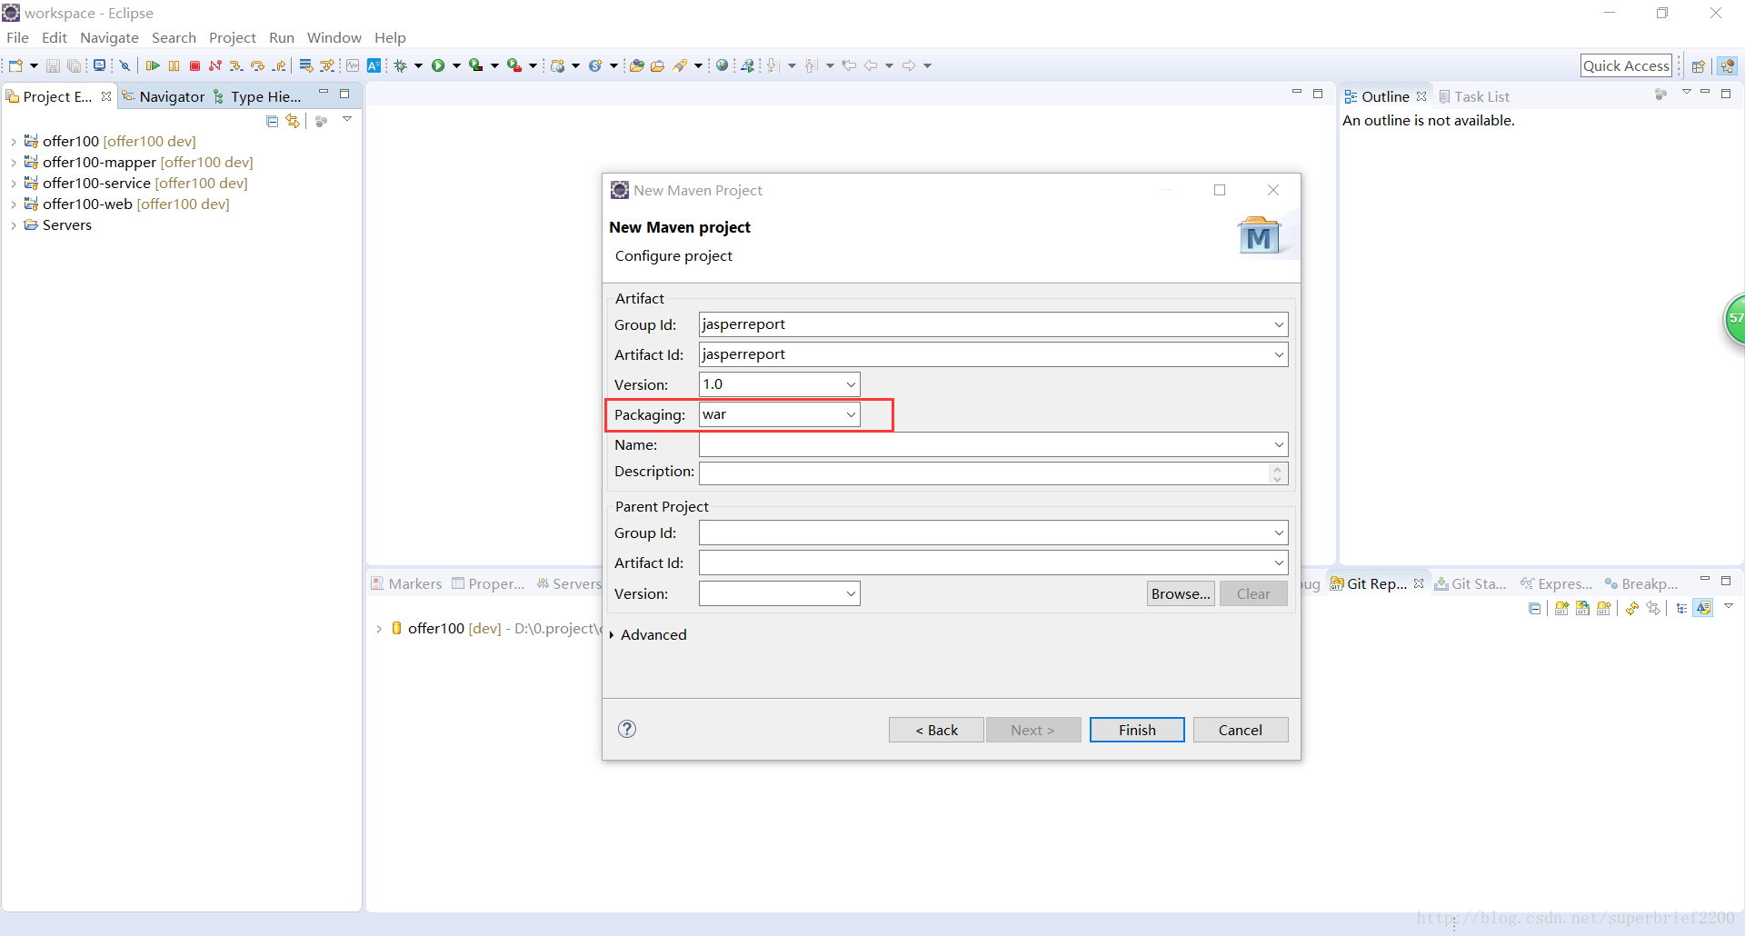The width and height of the screenshot is (1745, 936).
Task: Click the Save All toolbar icon
Action: (74, 65)
